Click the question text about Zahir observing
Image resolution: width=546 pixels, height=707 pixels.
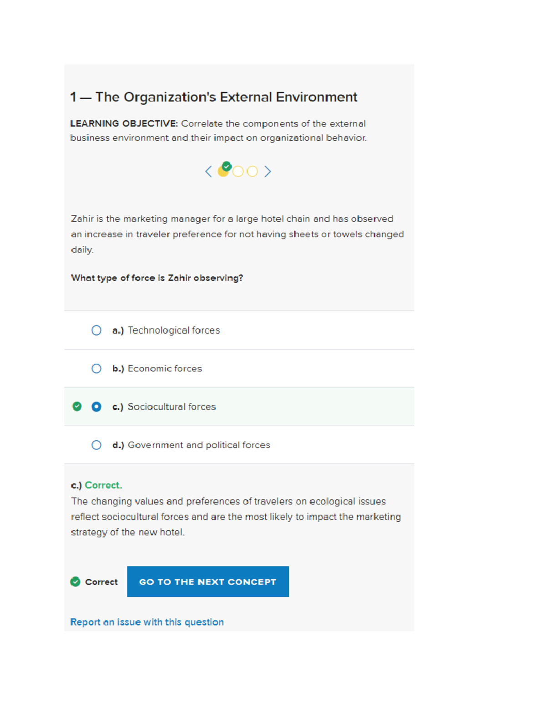[157, 278]
